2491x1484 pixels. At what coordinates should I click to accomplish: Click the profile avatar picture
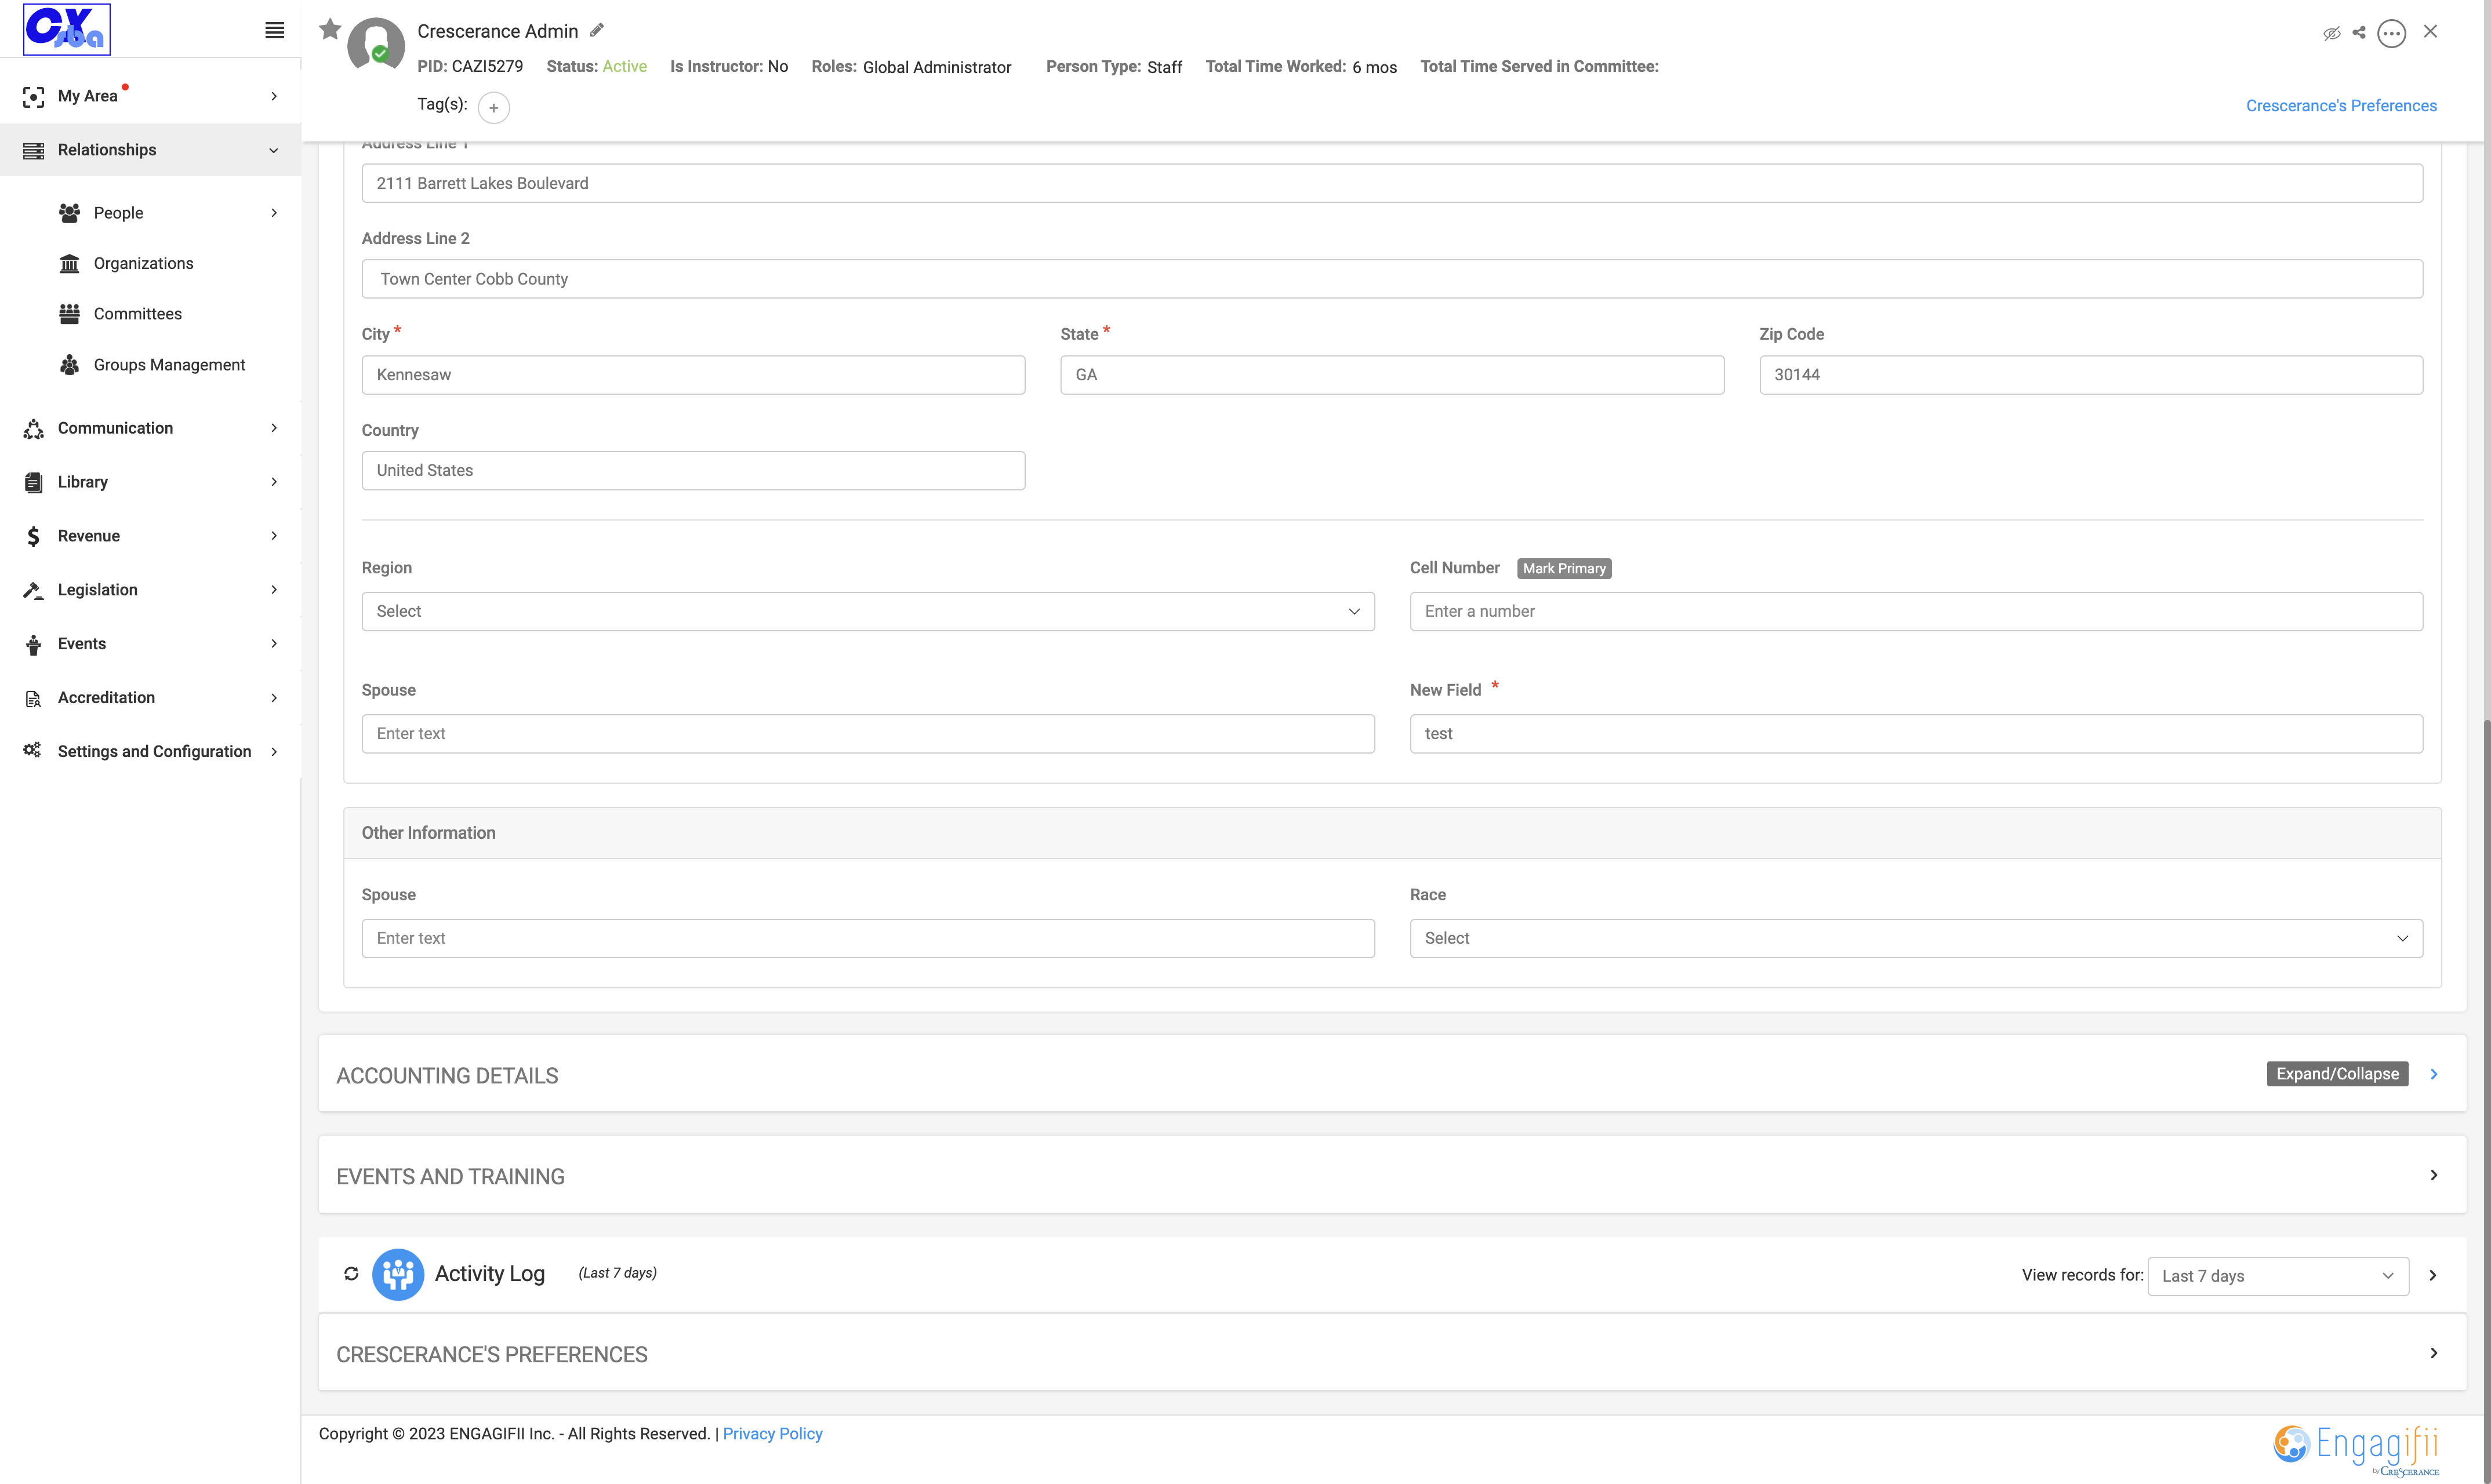pyautogui.click(x=375, y=44)
